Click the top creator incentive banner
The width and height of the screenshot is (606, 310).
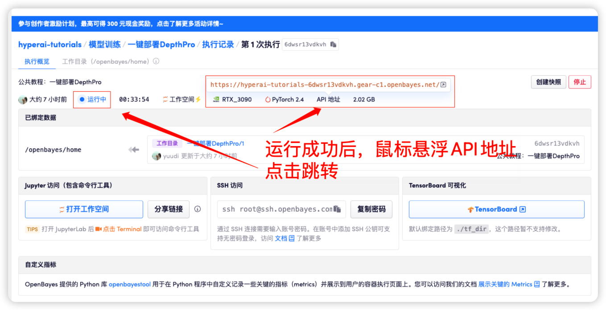pyautogui.click(x=121, y=24)
